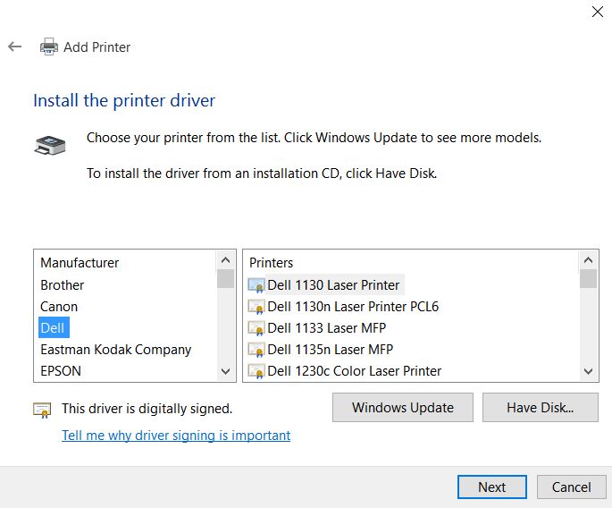Click Manufacturer list scroll up arrow
Screen dimensions: 612x508
tap(226, 260)
